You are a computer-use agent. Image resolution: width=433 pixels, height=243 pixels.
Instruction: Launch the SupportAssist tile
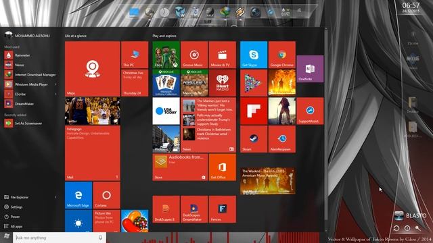click(310, 111)
